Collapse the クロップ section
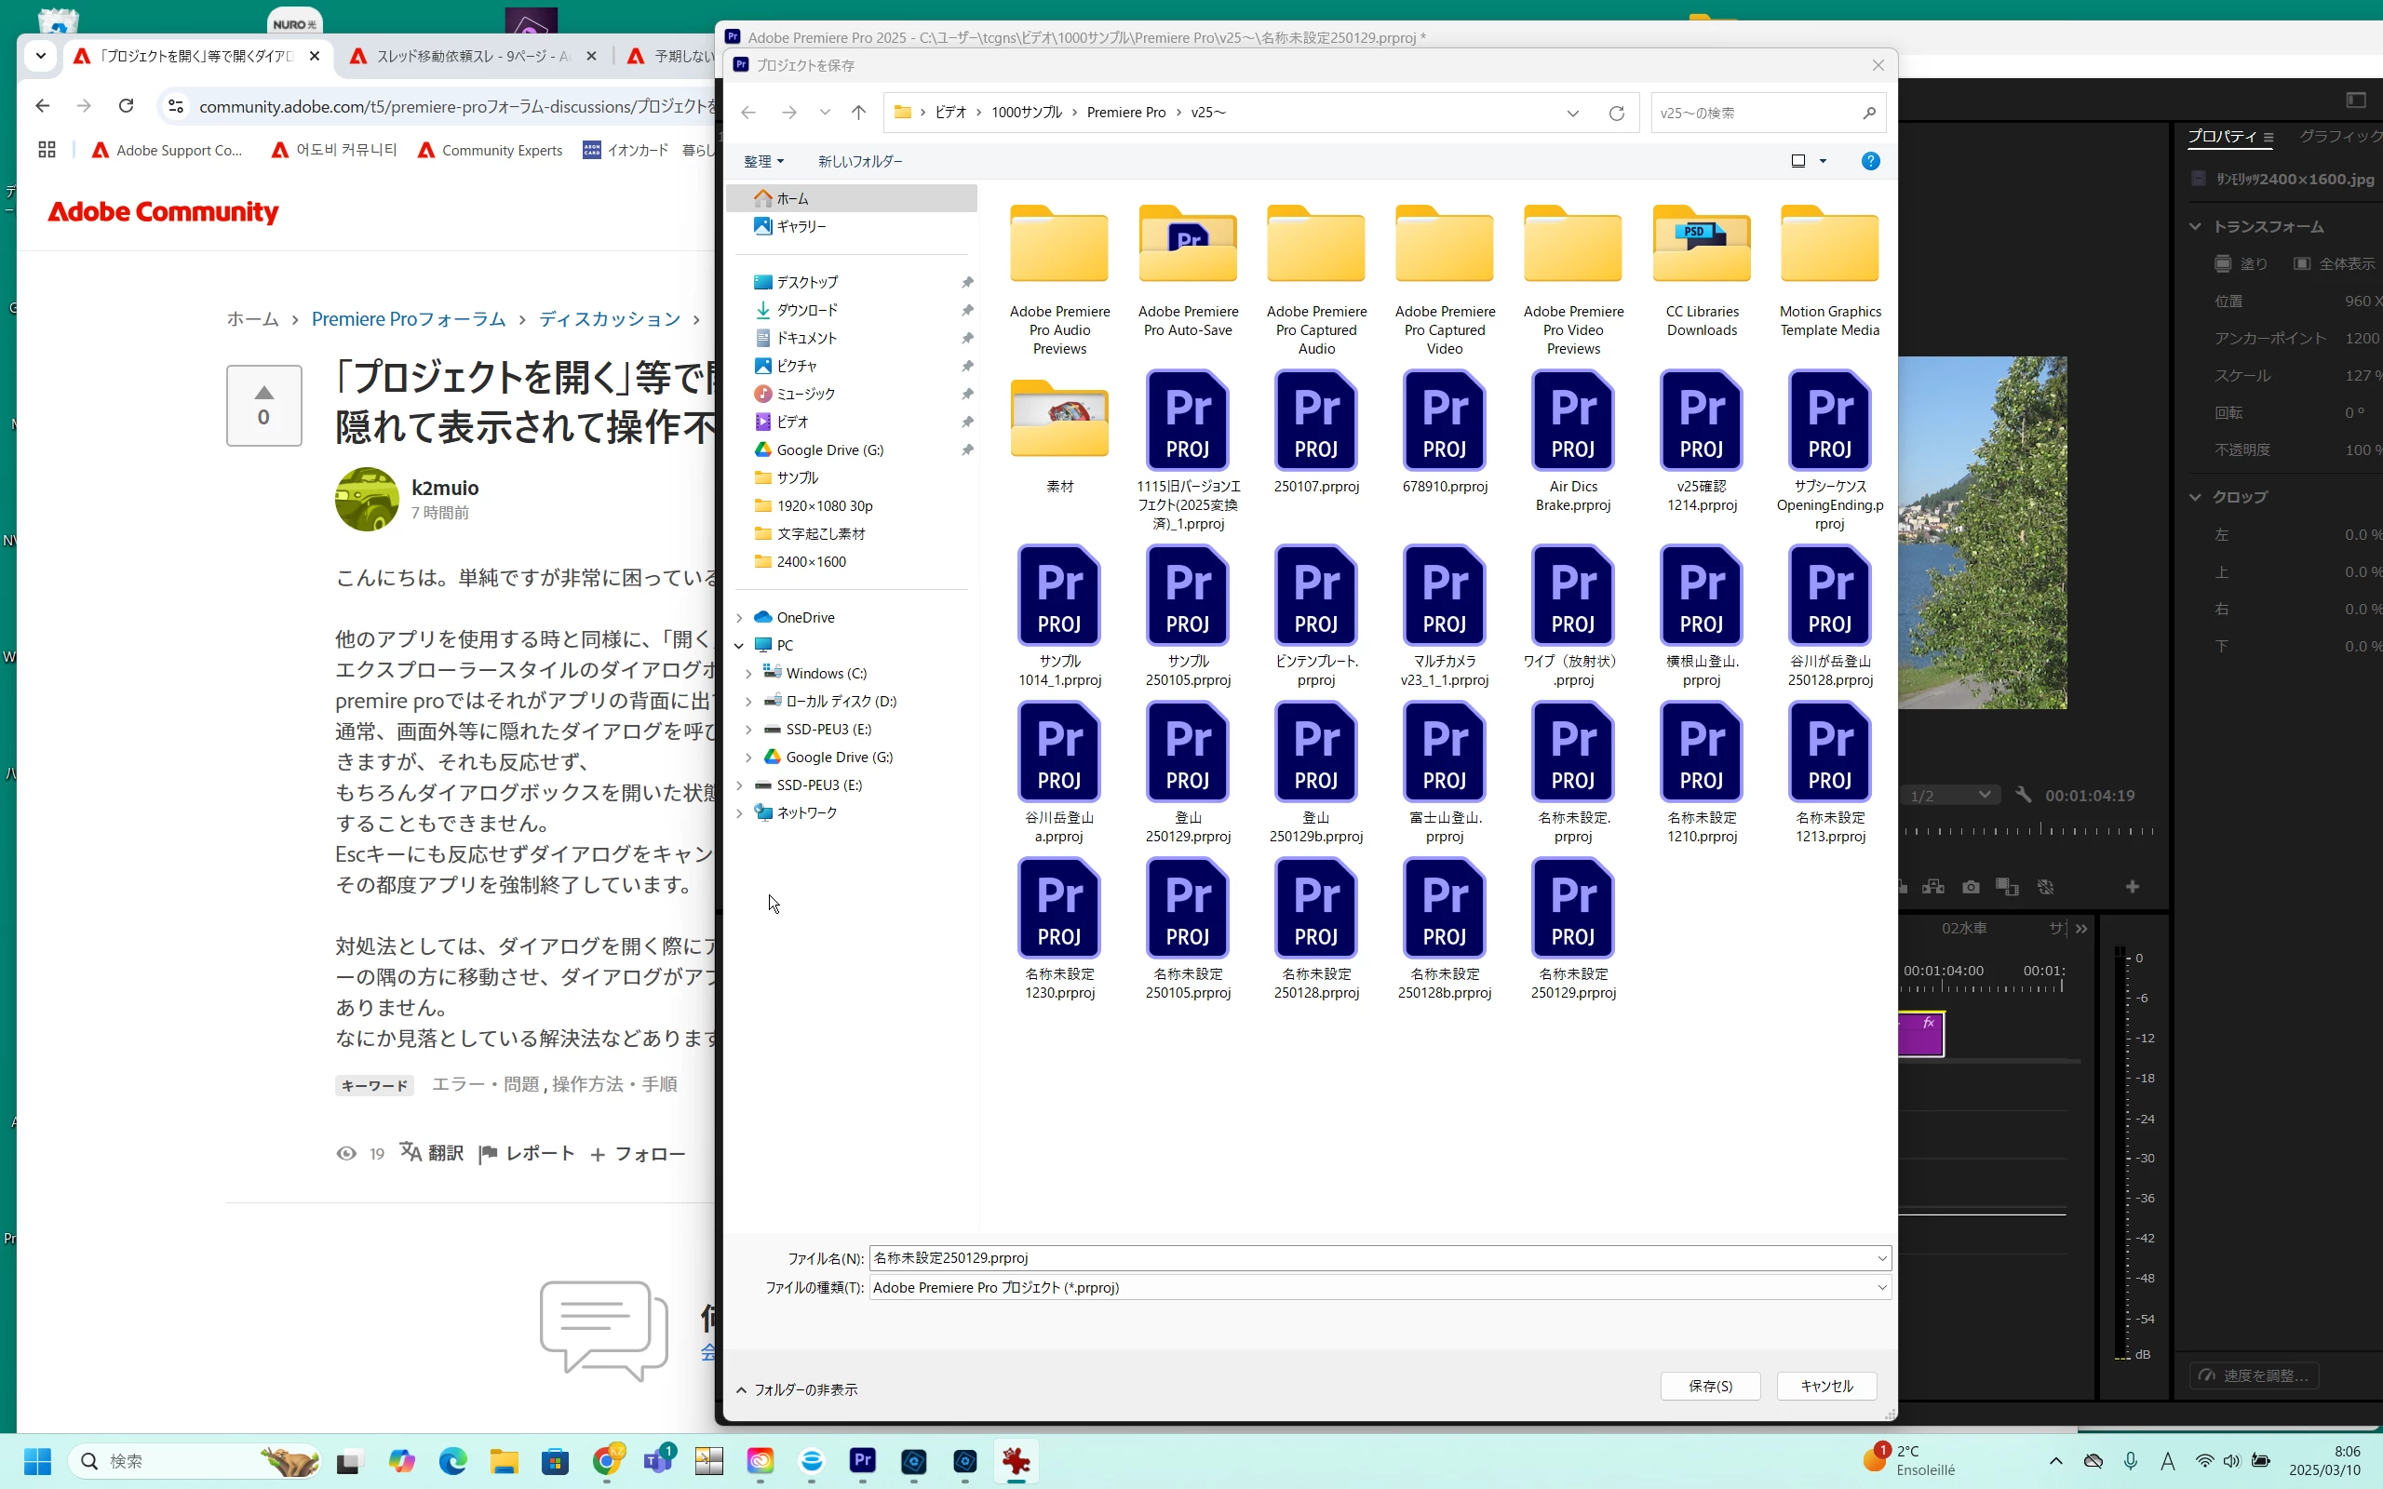Viewport: 2383px width, 1489px height. pyautogui.click(x=2195, y=497)
